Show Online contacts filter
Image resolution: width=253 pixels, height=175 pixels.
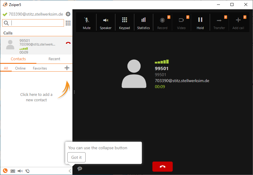(20, 68)
